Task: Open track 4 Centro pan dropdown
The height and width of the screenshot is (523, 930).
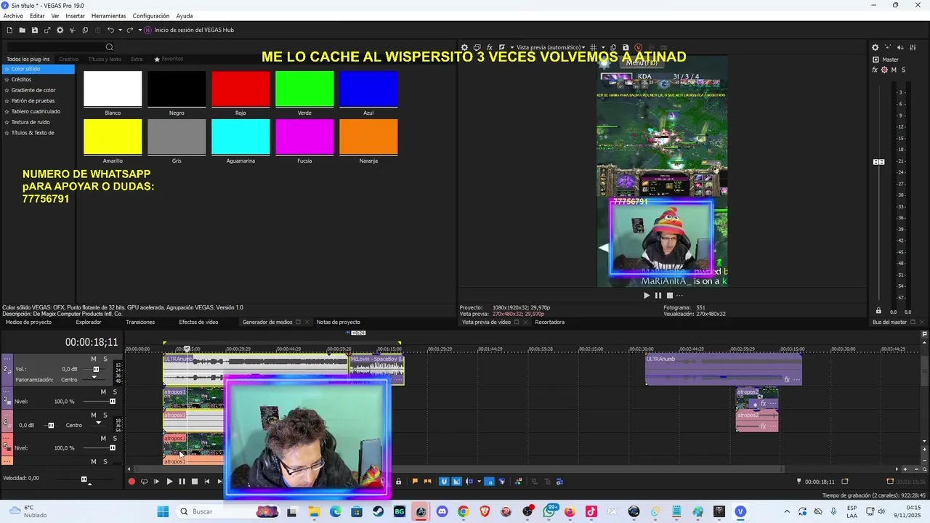Action: [98, 424]
